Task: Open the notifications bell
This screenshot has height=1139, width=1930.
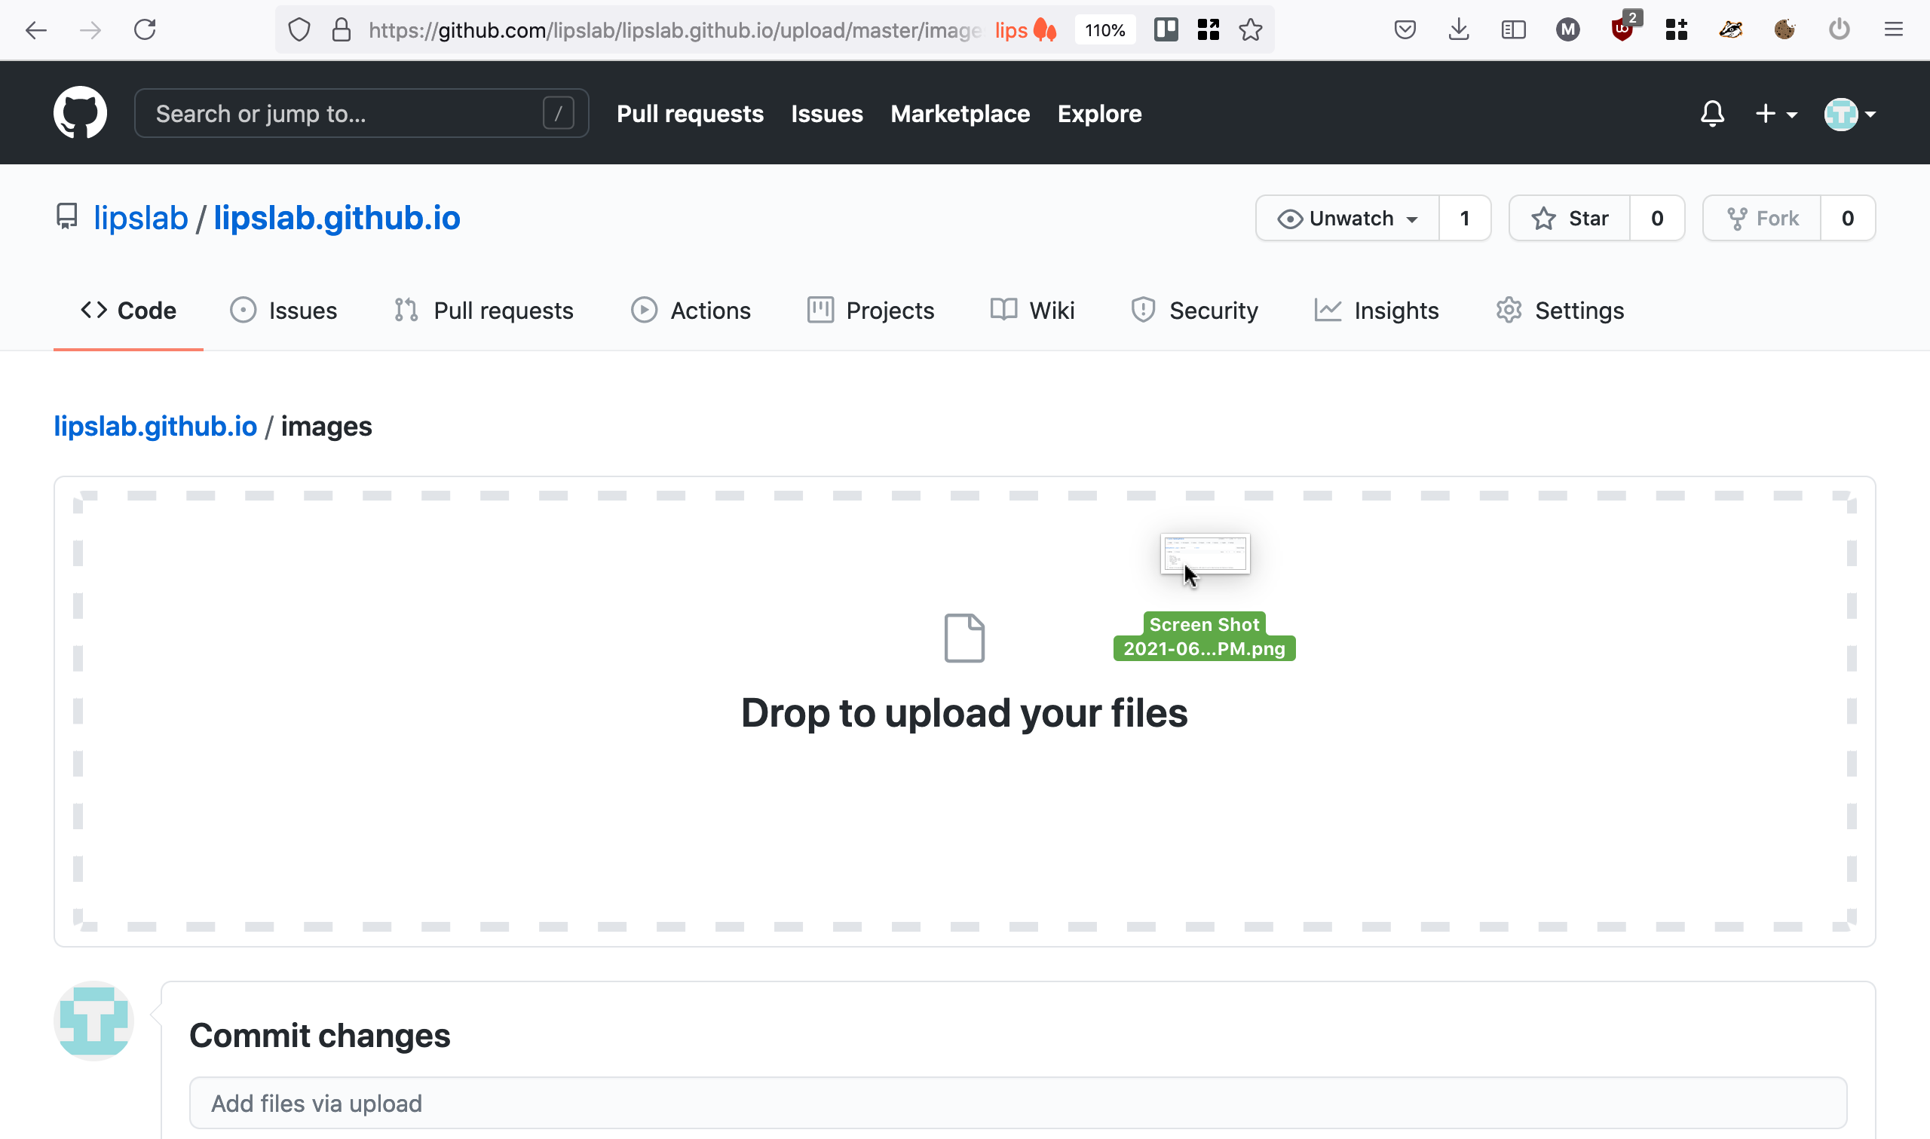Action: tap(1712, 114)
